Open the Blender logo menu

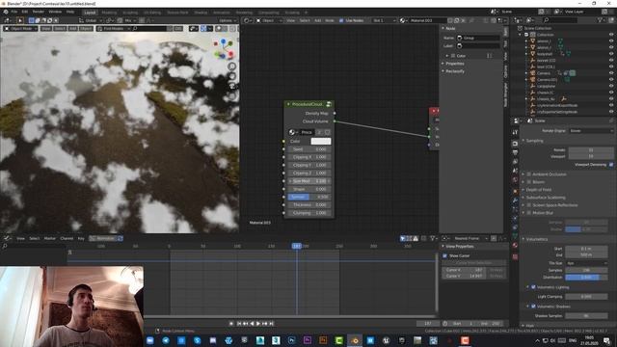(6, 12)
